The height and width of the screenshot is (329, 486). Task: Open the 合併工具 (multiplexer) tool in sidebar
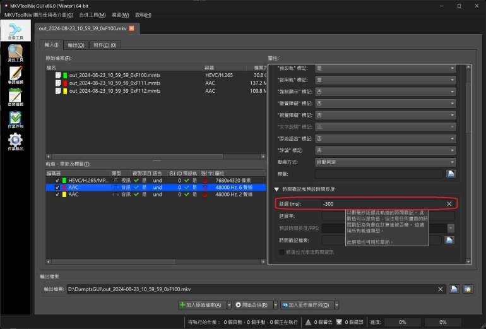16,32
